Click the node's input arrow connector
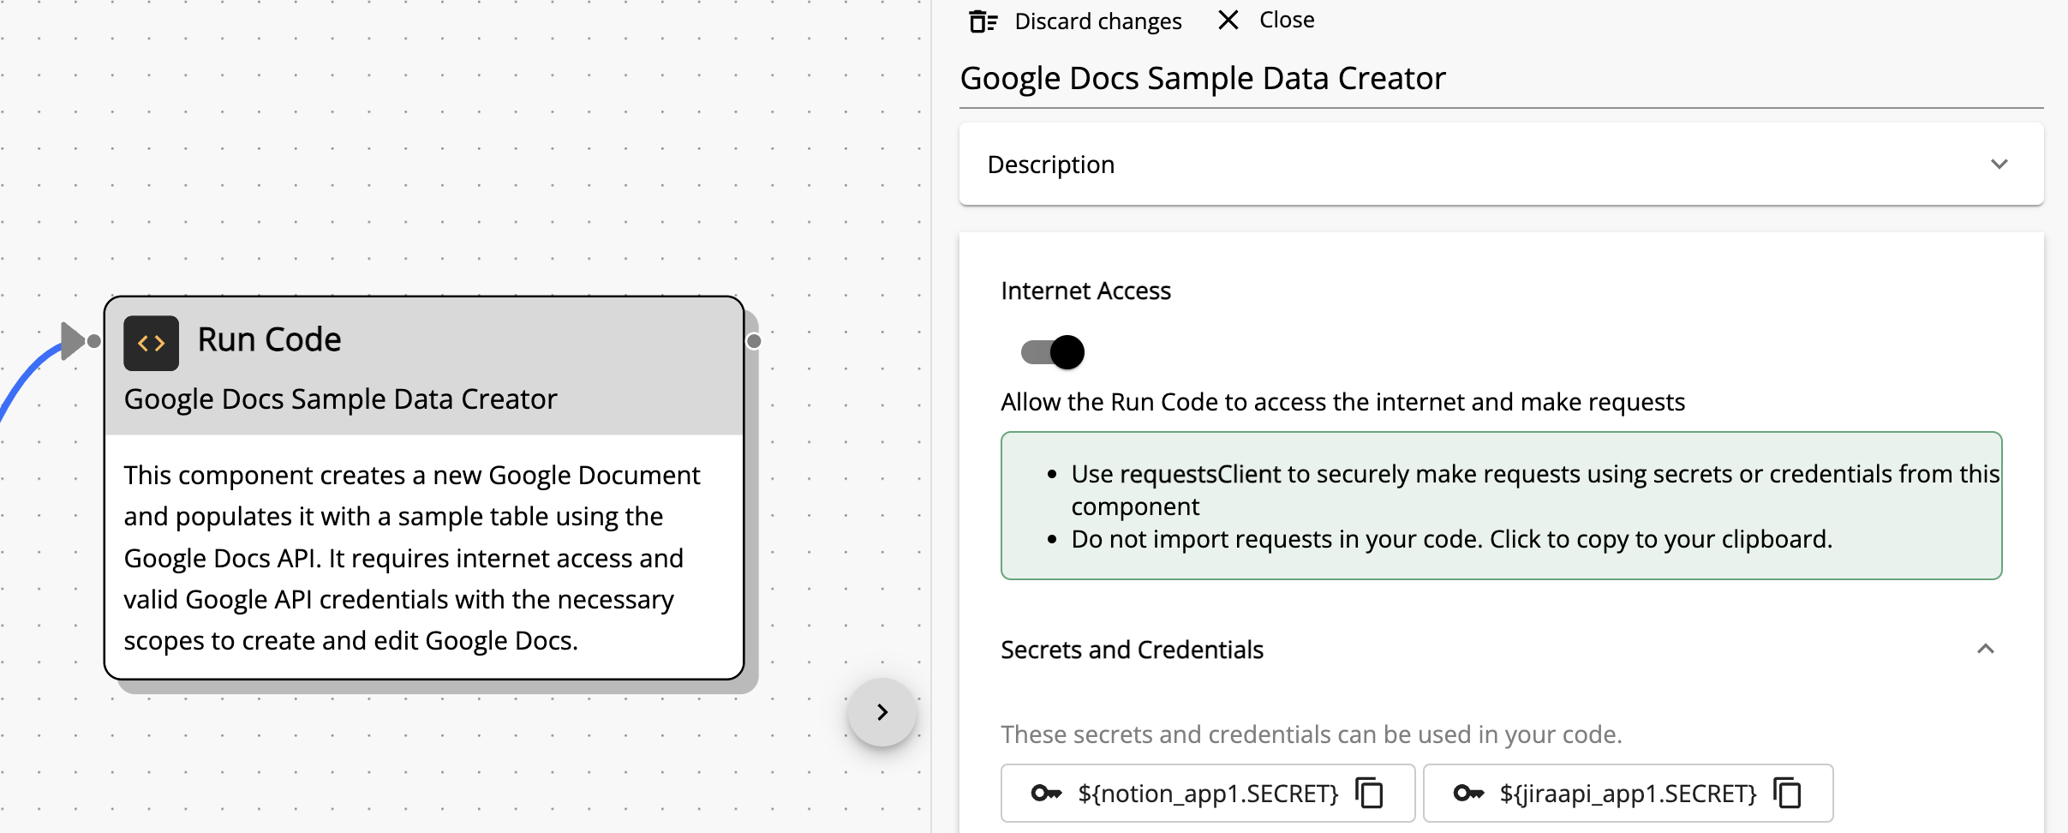Viewport: 2068px width, 833px height. (x=74, y=340)
